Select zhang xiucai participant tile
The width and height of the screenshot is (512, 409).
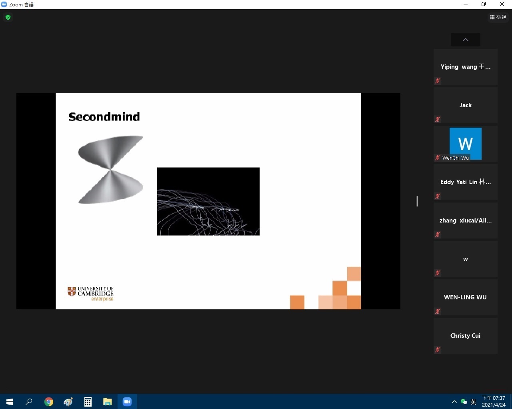[x=465, y=221]
